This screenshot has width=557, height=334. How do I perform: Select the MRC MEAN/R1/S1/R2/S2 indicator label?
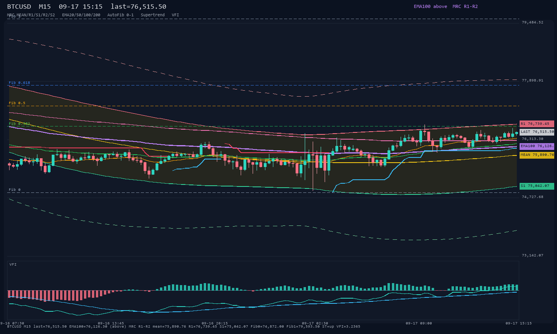[31, 15]
